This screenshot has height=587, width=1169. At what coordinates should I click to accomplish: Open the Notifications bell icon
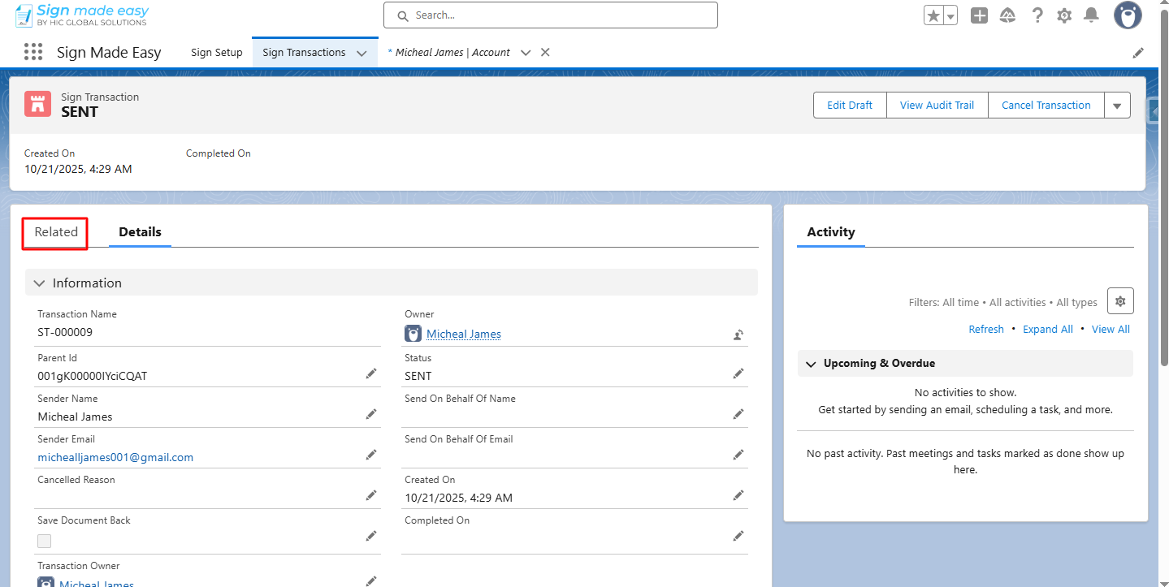1091,15
